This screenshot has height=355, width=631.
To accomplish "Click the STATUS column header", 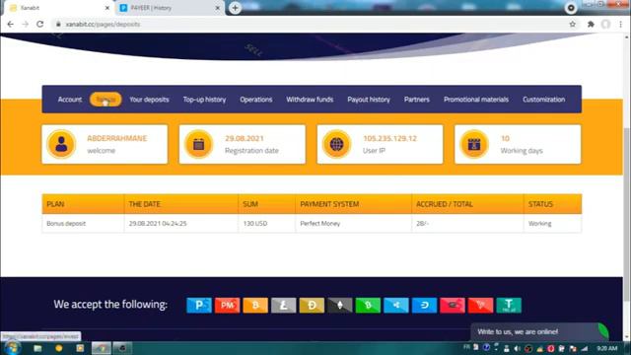I will tap(552, 204).
